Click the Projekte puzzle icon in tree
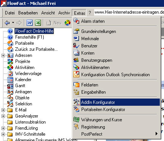Image resolution: width=164 pixels, height=141 pixels. click(x=10, y=61)
